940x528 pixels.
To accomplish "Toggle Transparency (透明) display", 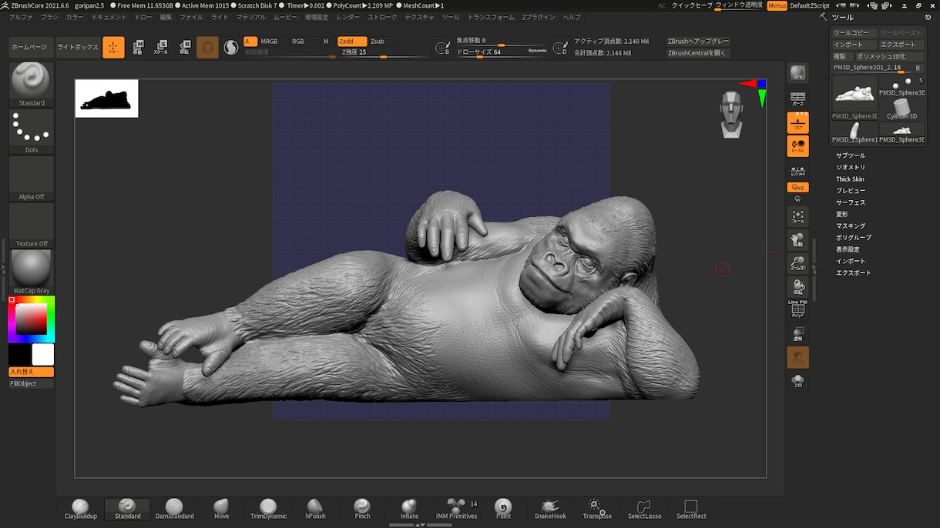I will [797, 334].
